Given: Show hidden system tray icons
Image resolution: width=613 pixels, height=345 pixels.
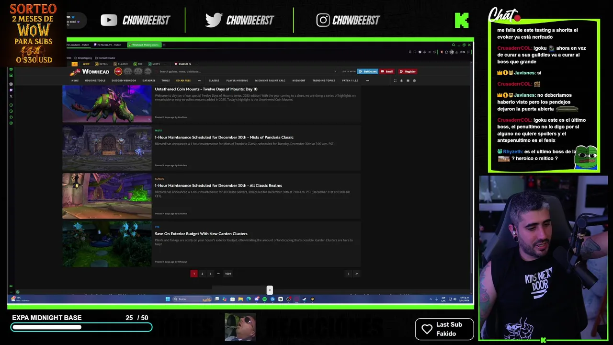Looking at the screenshot, I should tap(430, 299).
